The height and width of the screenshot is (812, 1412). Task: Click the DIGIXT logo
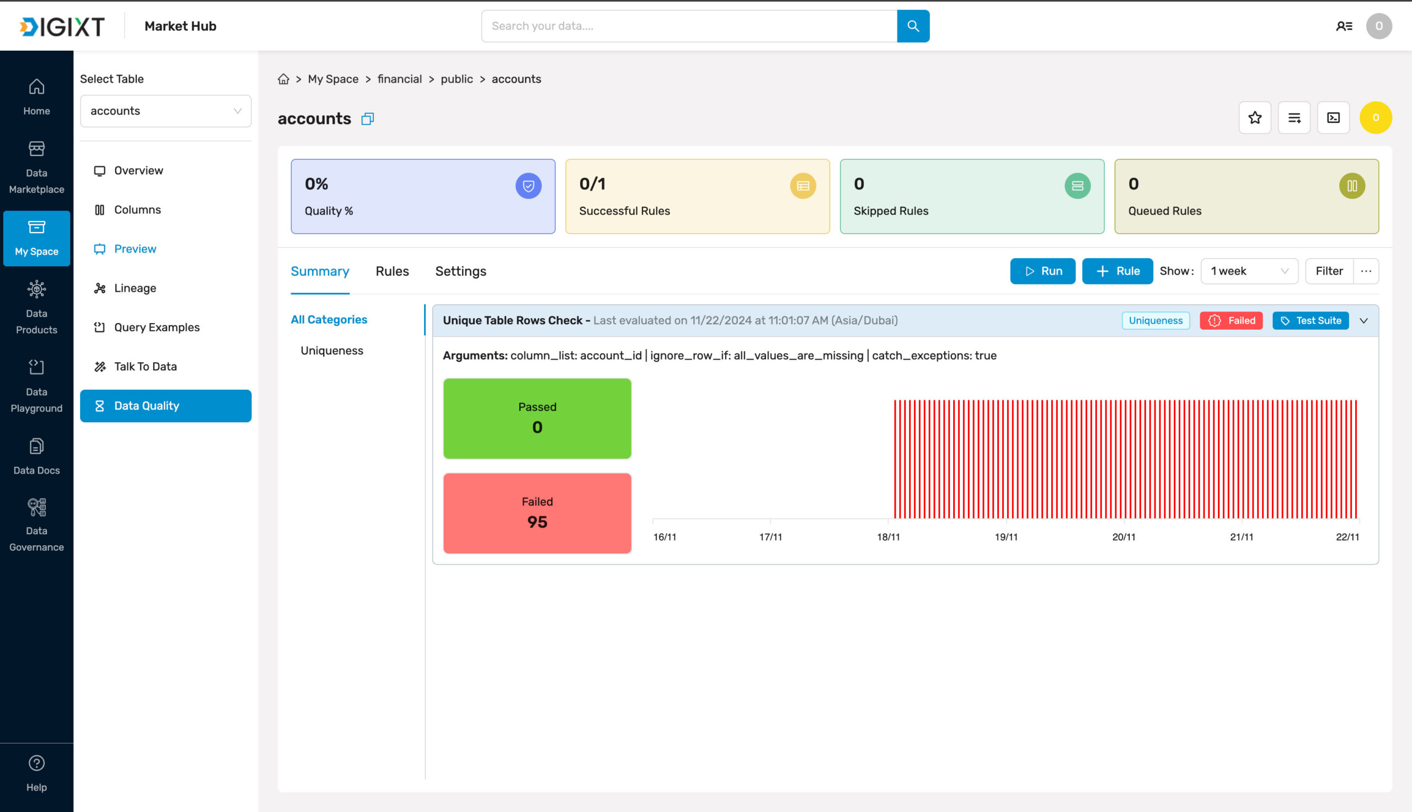click(x=62, y=26)
